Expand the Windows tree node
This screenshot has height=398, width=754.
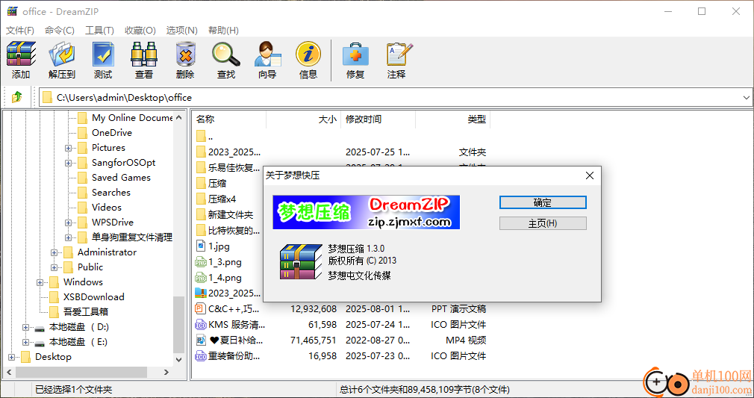[x=40, y=282]
